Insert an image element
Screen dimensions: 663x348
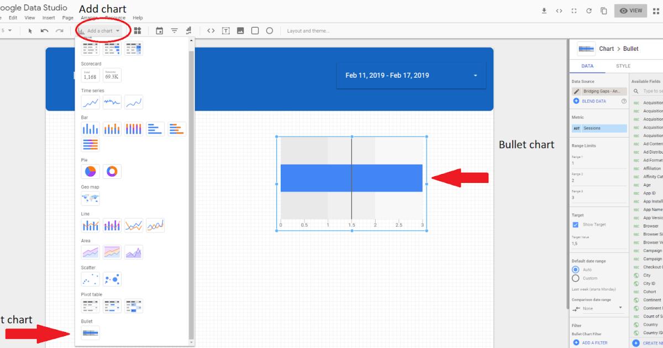pos(240,31)
